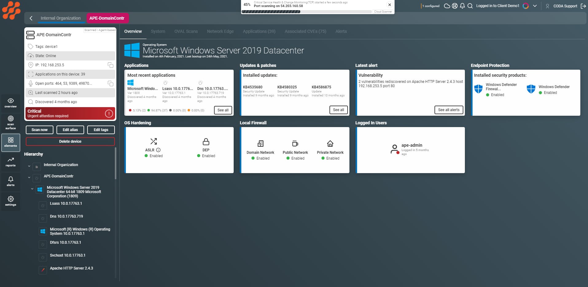Switch to the Associated CVEs (75) tab
Screen dimensions: 588x287
click(305, 31)
